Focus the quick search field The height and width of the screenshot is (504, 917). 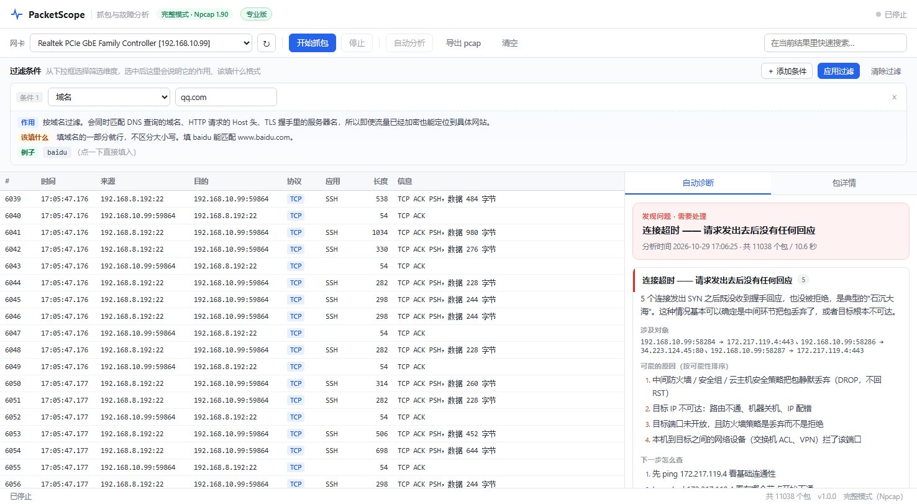[835, 43]
